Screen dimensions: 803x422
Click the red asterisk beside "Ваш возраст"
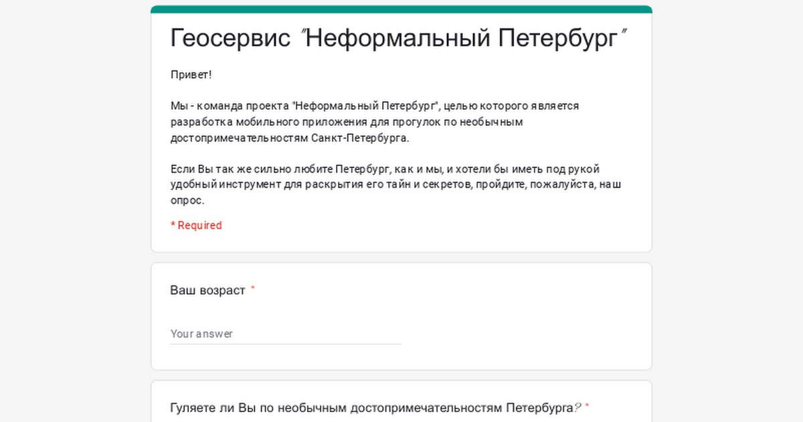pos(253,289)
